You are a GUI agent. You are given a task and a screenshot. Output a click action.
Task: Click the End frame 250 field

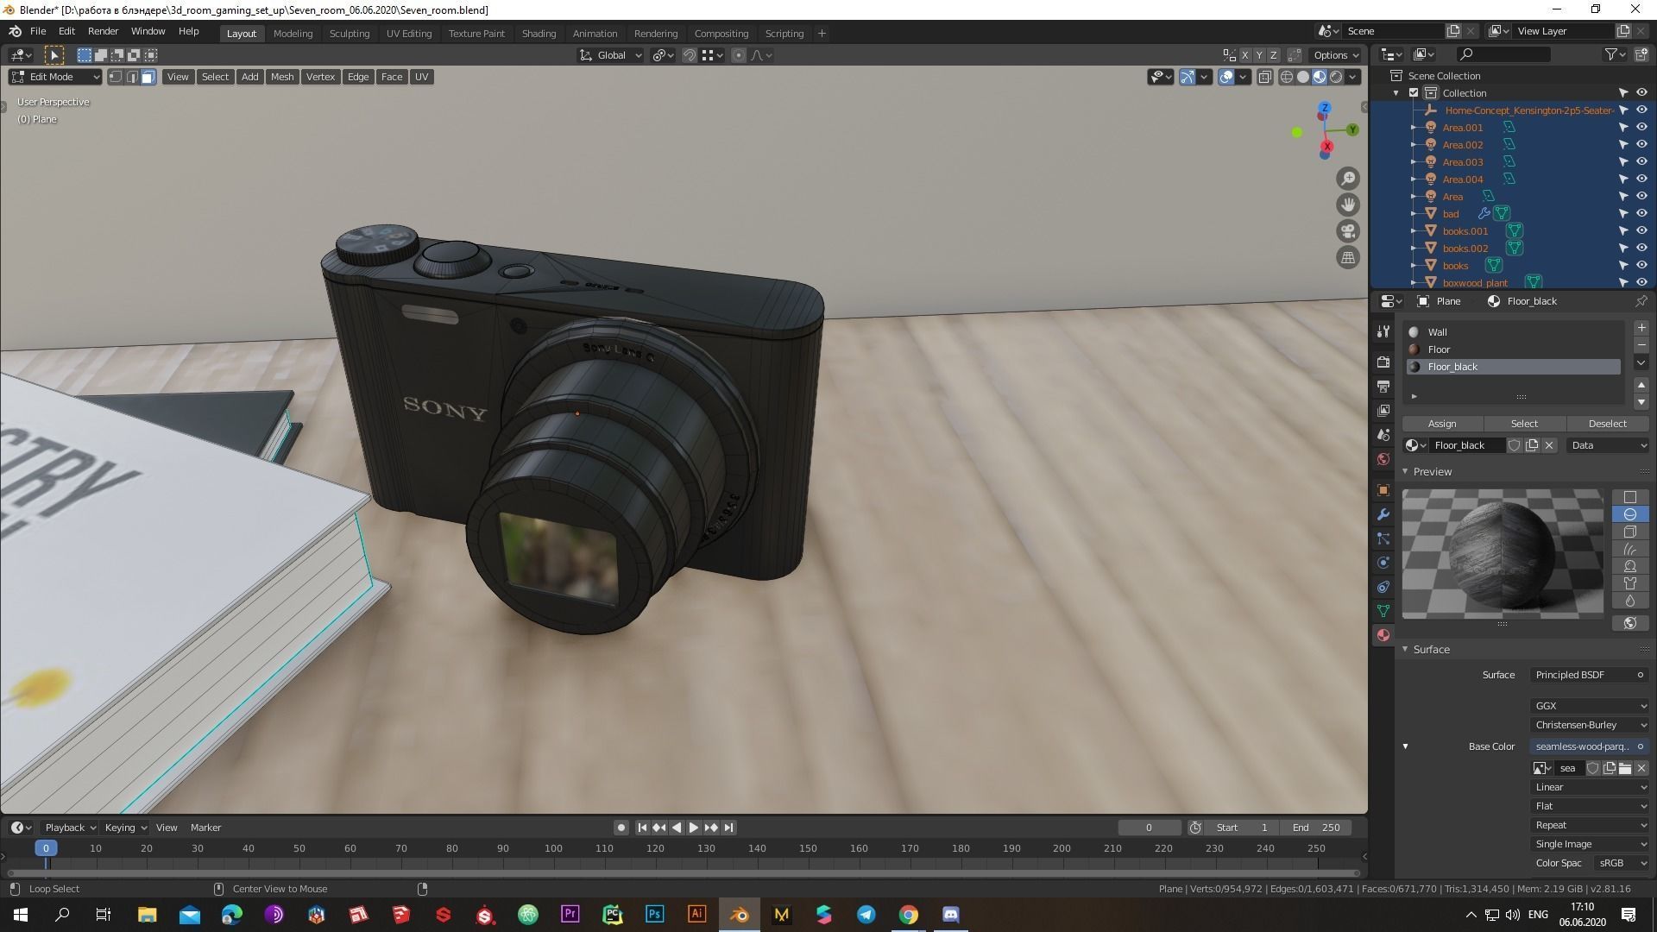1318,828
